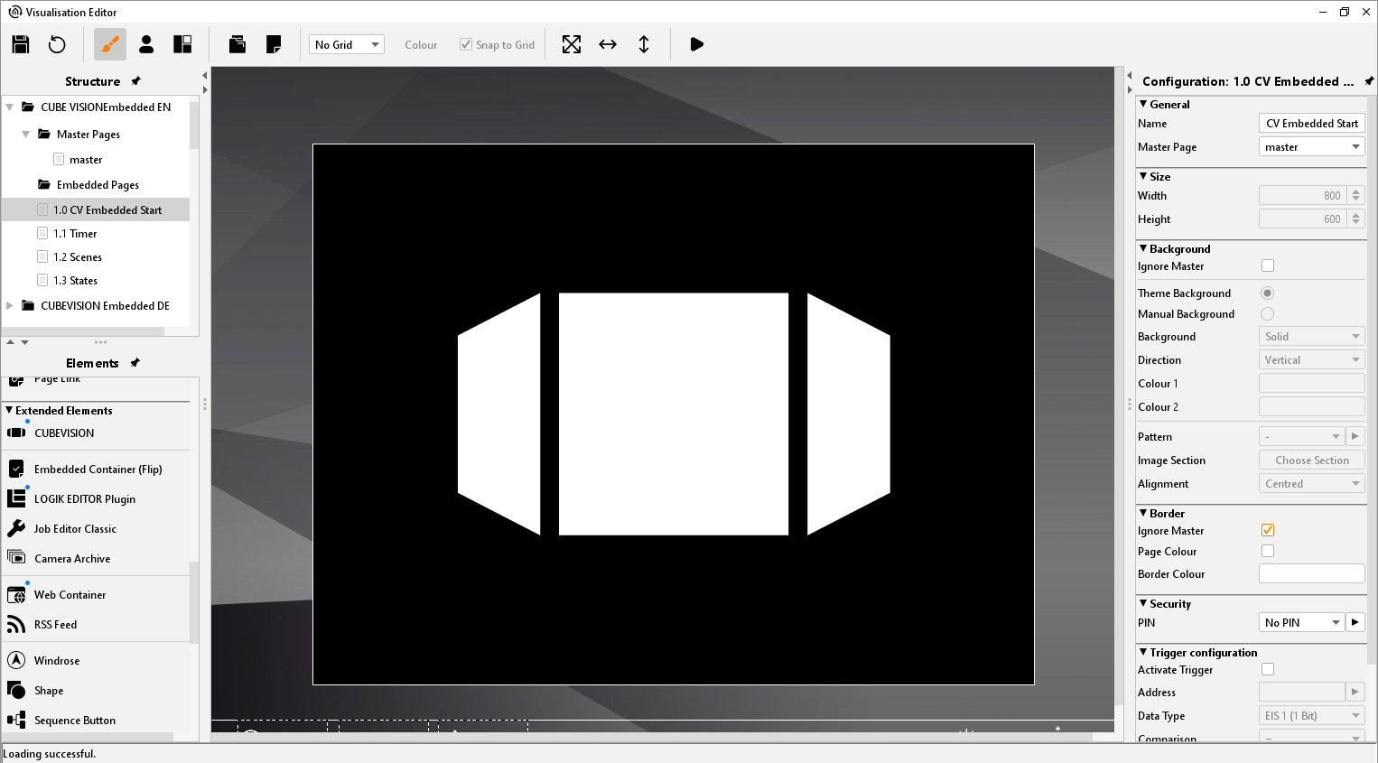Viewport: 1378px width, 763px height.
Task: Select the paintbrush design tool
Action: coord(110,44)
